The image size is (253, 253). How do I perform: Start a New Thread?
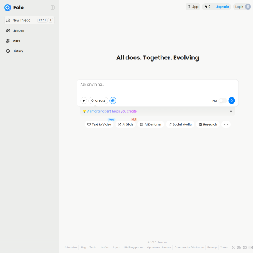pos(30,20)
